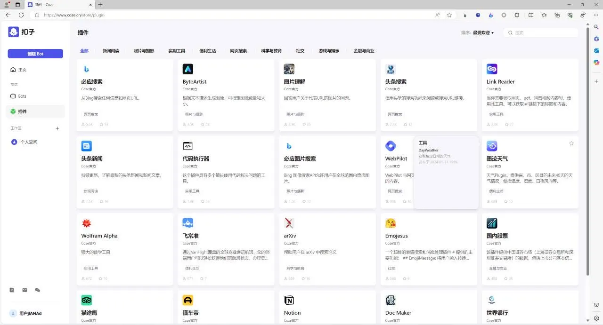Open the Notion plugin icon
This screenshot has width=603, height=325.
pos(289,300)
